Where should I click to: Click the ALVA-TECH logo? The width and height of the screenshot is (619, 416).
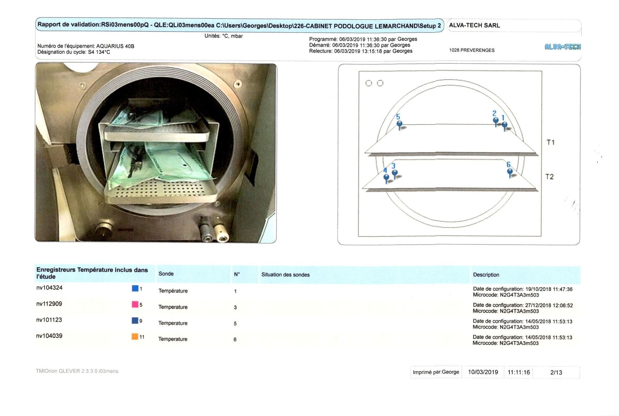click(x=563, y=47)
